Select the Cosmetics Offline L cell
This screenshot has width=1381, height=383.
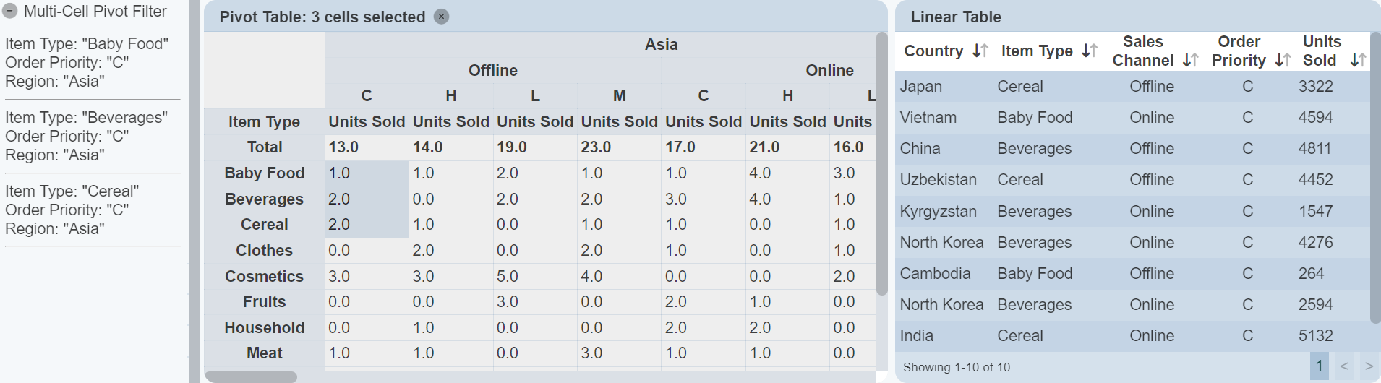(535, 277)
